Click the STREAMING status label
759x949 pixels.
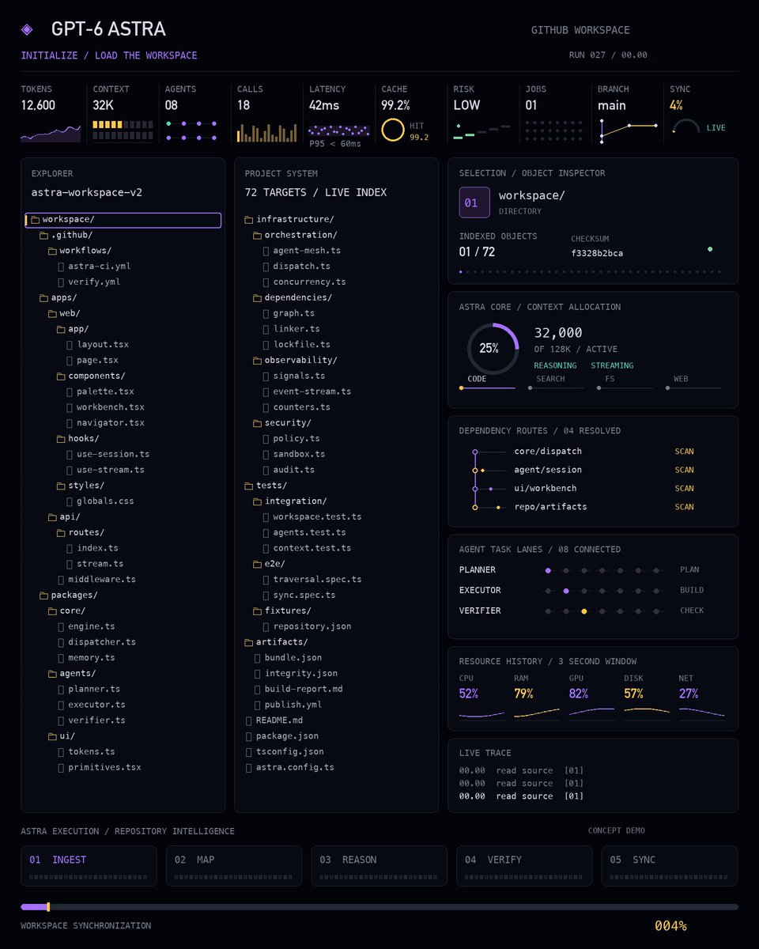pyautogui.click(x=612, y=365)
